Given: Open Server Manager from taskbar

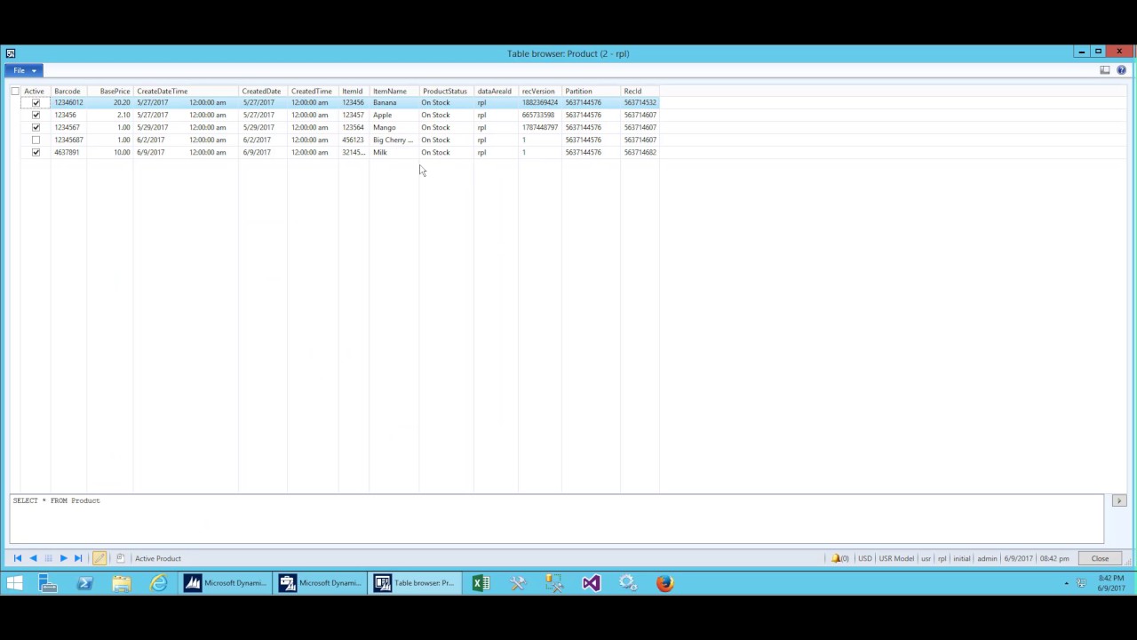Looking at the screenshot, I should 48,583.
